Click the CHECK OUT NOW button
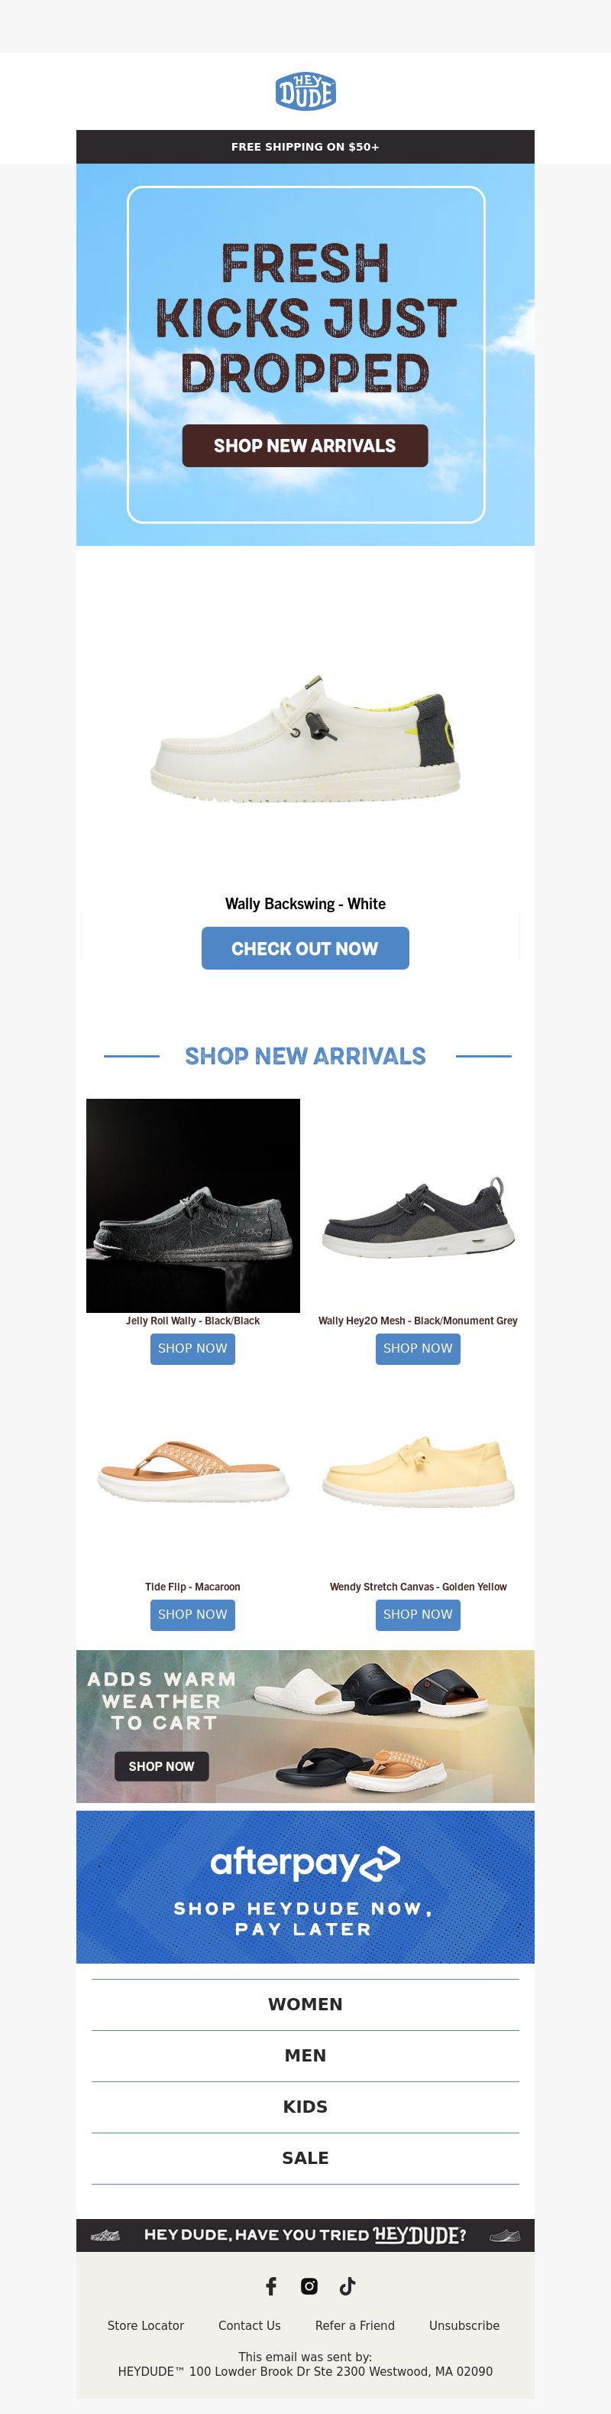The width and height of the screenshot is (611, 2414). tap(305, 948)
